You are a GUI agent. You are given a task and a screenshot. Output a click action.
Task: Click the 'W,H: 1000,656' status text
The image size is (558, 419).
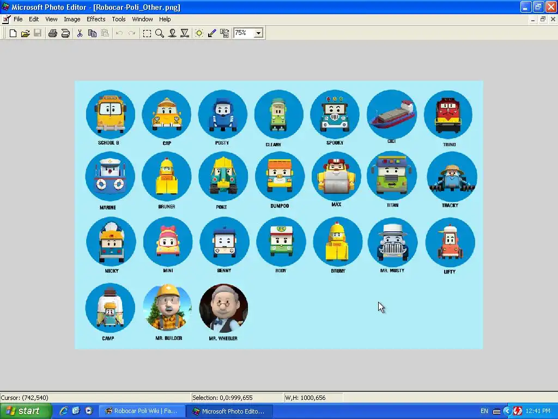(x=305, y=398)
